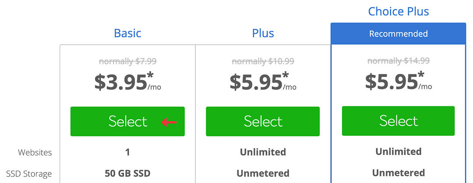This screenshot has height=183, width=473.
Task: Select the Basic hosting plan
Action: [127, 121]
